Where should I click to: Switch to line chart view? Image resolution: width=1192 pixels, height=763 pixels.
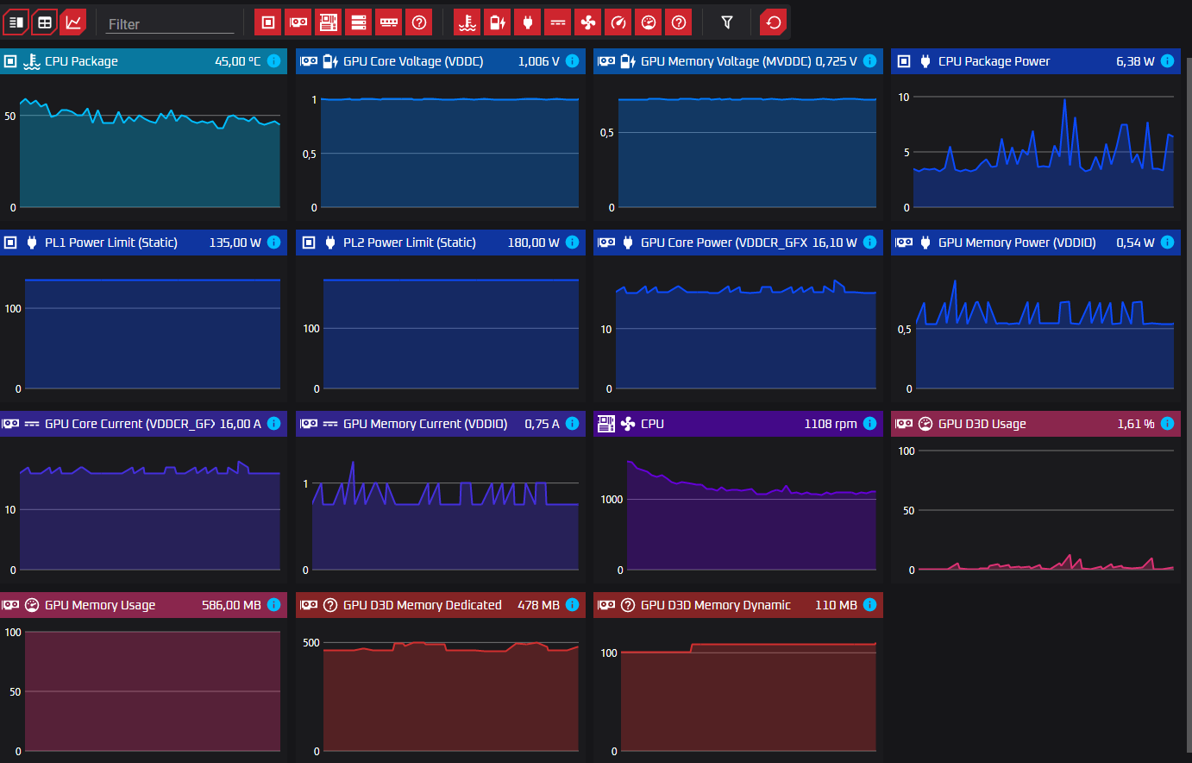coord(73,22)
